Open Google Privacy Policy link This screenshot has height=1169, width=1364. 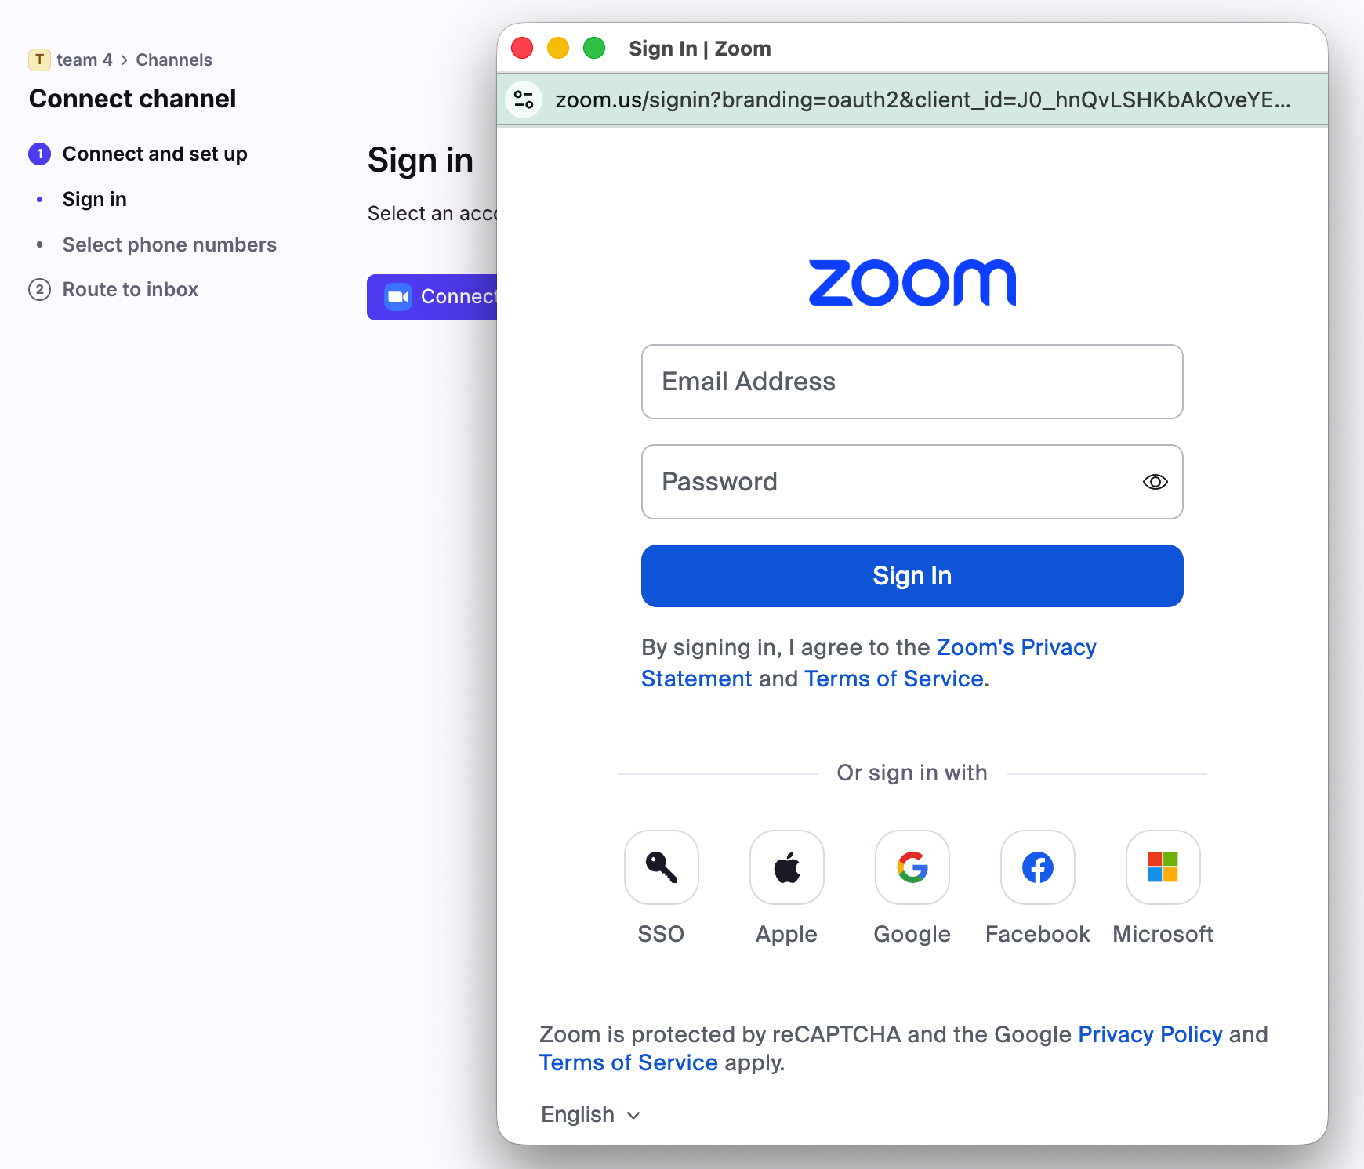pyautogui.click(x=1150, y=1034)
